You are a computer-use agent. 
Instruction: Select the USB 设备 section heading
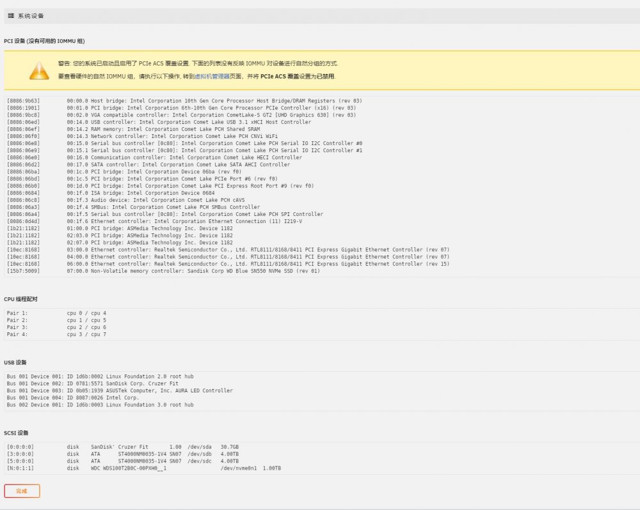15,362
